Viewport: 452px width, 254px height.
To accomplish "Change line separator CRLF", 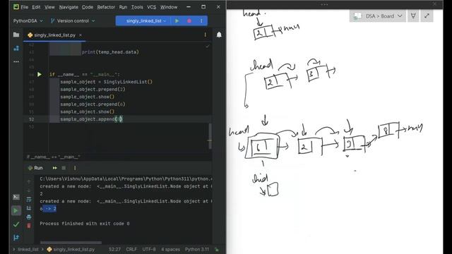I will click(131, 249).
